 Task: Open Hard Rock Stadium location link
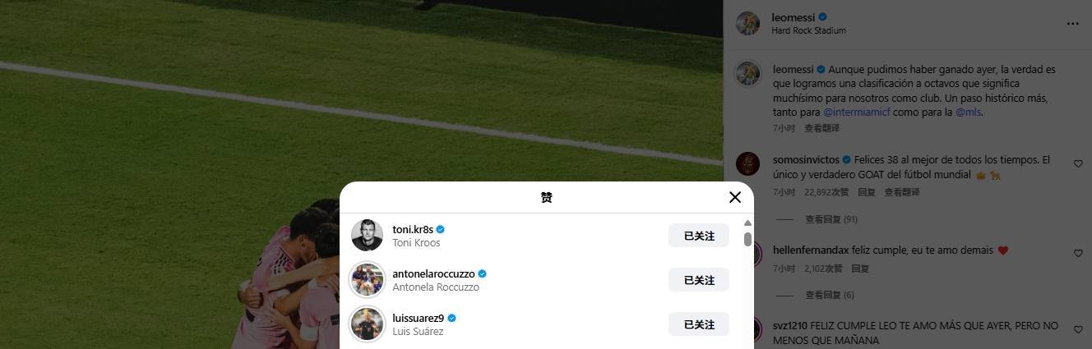pos(808,30)
